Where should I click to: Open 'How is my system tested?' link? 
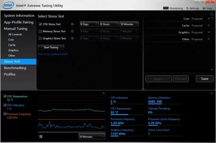(x=53, y=54)
